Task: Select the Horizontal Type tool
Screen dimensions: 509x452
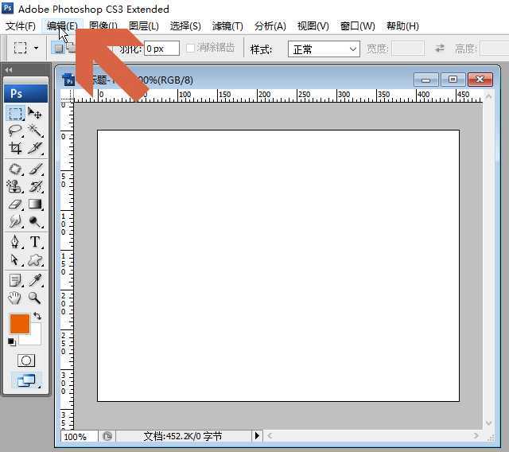Action: tap(36, 242)
